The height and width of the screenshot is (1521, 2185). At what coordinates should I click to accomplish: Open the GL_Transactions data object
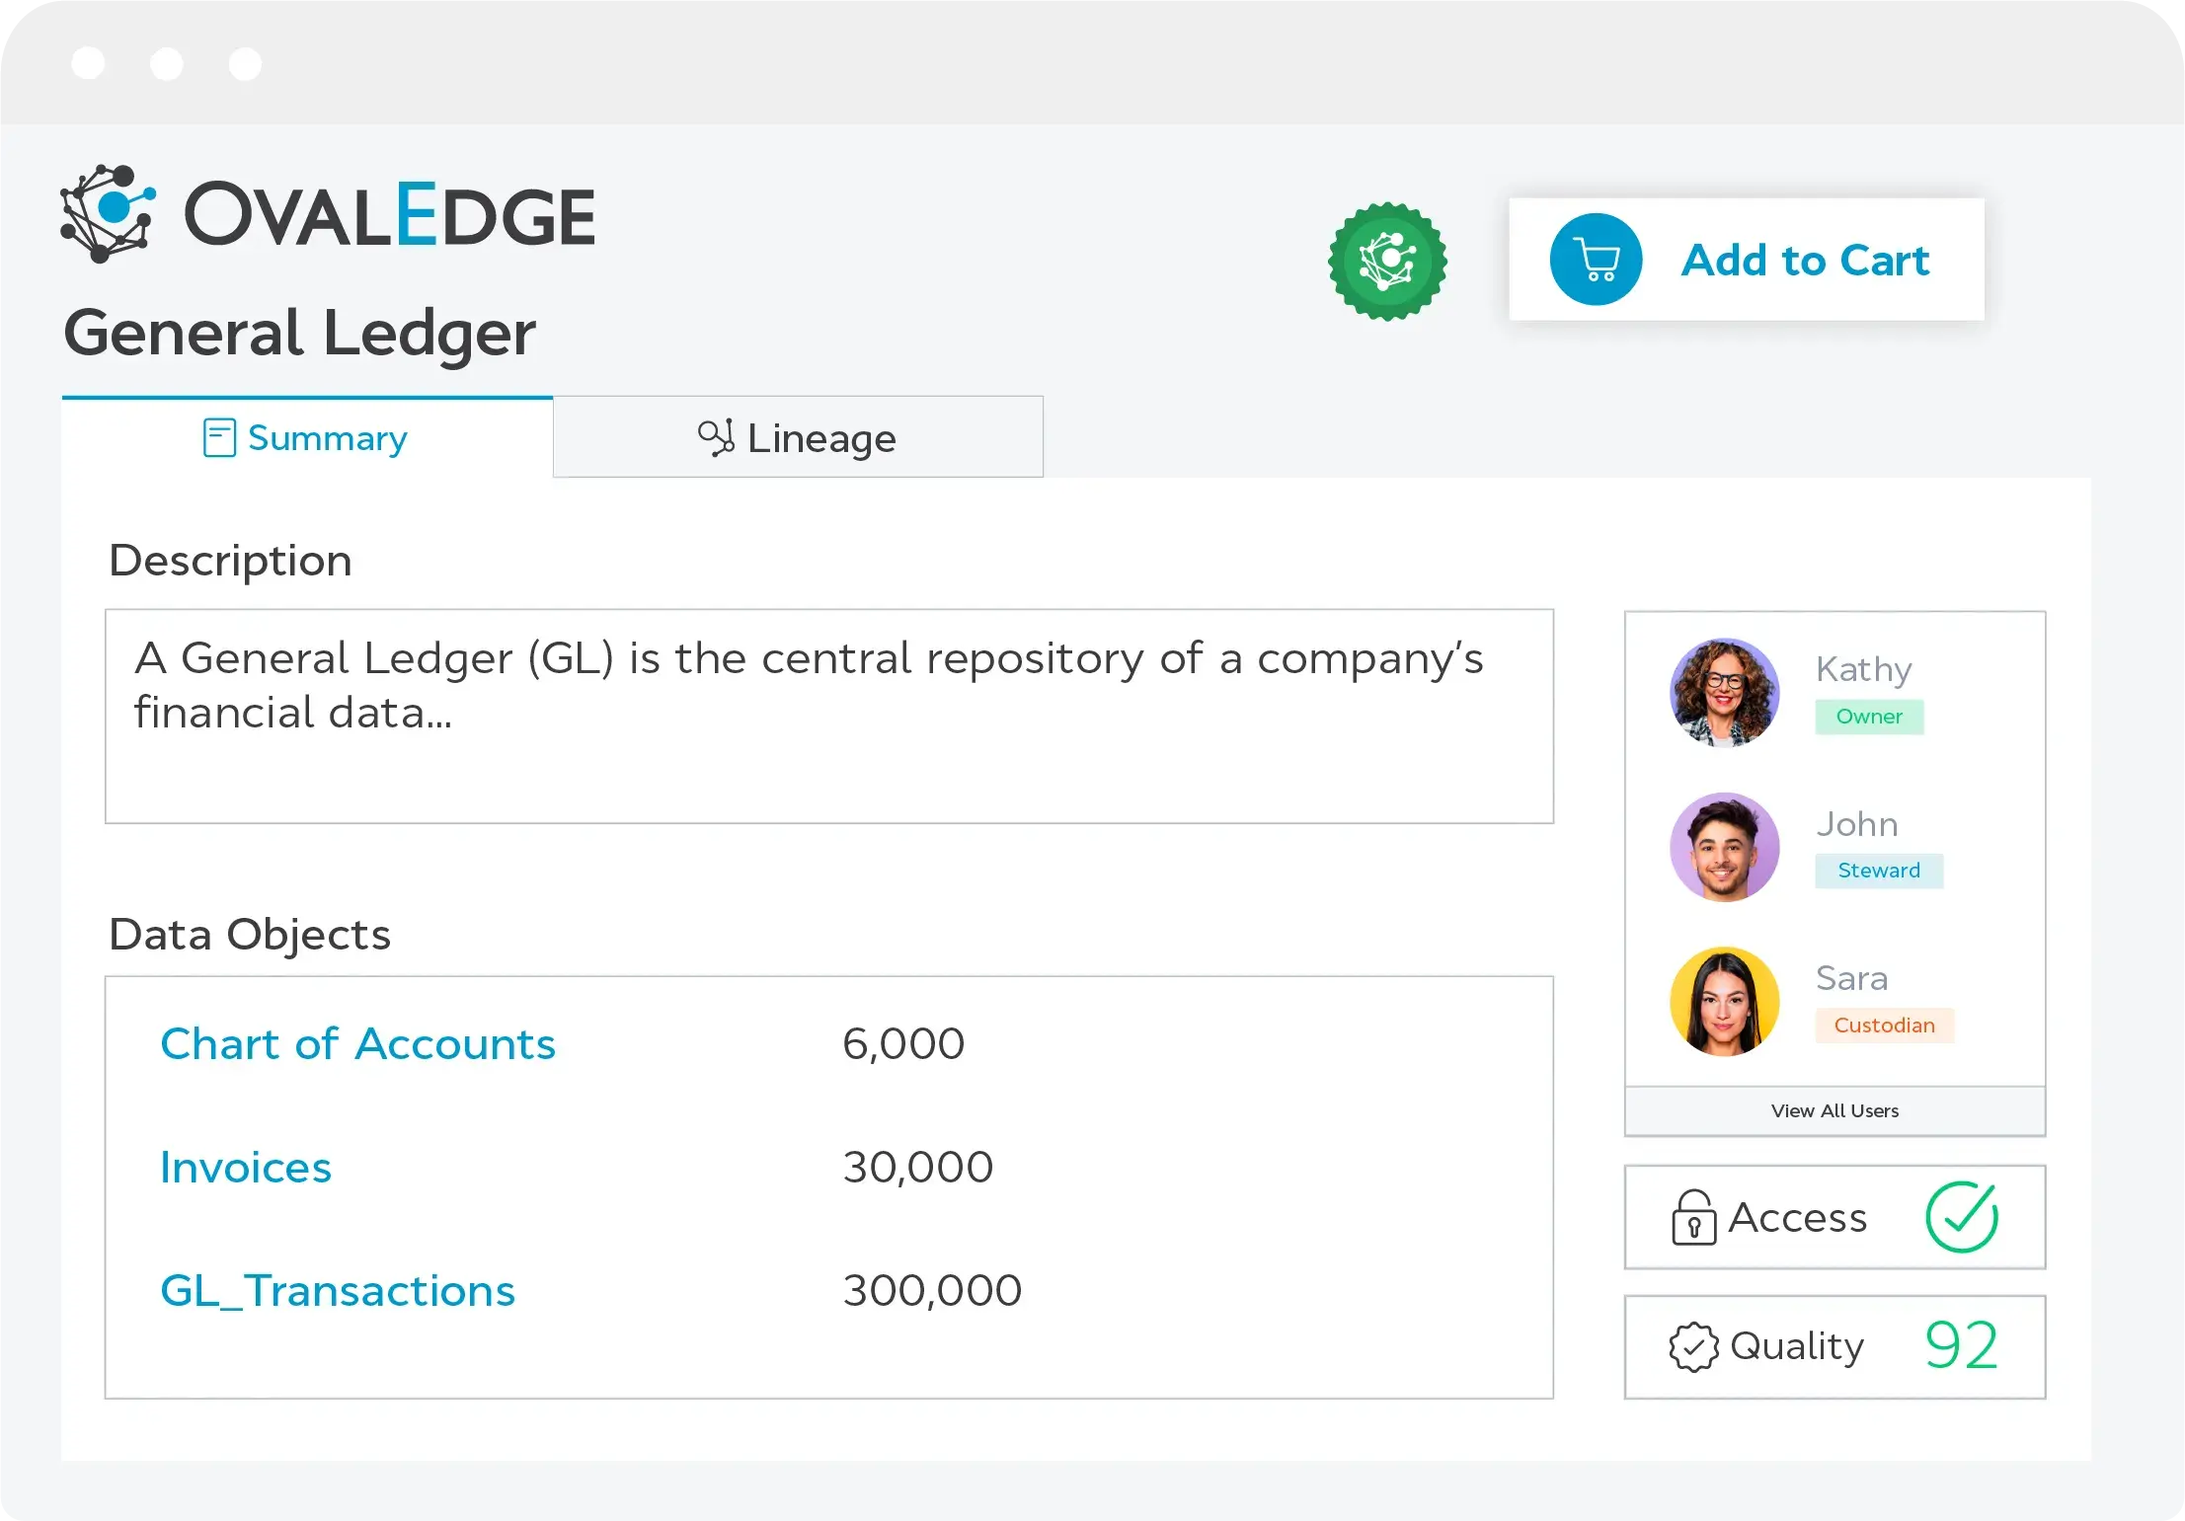pyautogui.click(x=338, y=1291)
